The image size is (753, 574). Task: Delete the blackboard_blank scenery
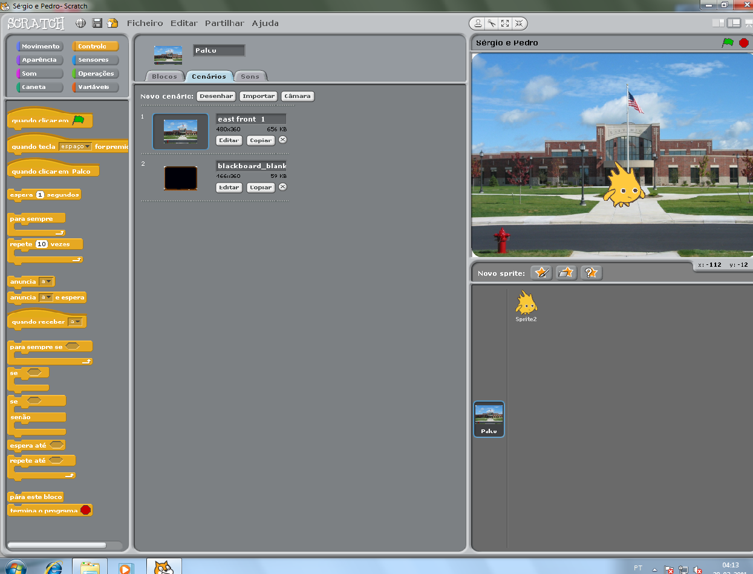(x=282, y=187)
